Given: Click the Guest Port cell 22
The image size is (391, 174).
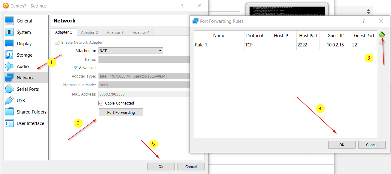Looking at the screenshot, I should tap(364, 45).
